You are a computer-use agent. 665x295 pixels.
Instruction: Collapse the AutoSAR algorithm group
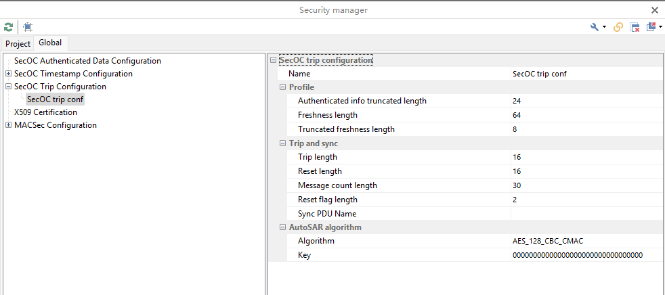point(282,227)
